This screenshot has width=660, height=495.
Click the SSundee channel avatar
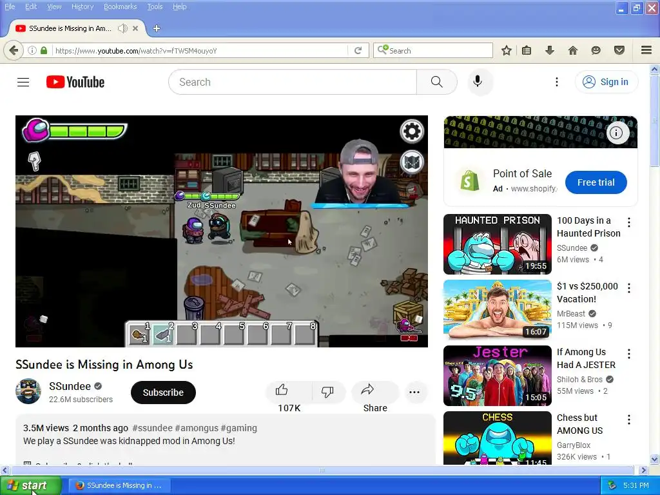pos(28,391)
